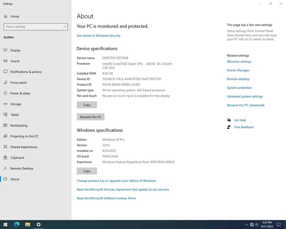Click the Focus assist moon icon

[x=6, y=82]
